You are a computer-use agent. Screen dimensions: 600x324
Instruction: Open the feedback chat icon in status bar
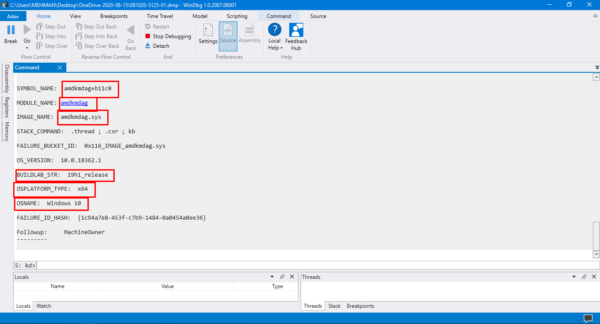[588, 318]
